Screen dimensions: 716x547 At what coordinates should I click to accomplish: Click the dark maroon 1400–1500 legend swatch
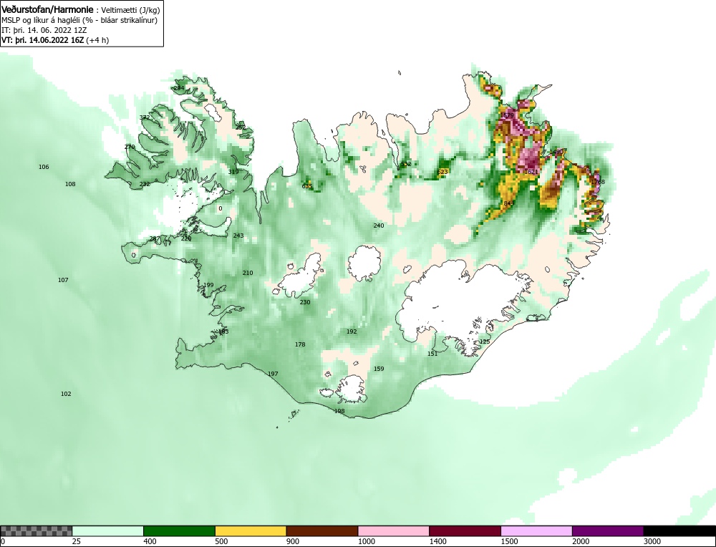[465, 531]
